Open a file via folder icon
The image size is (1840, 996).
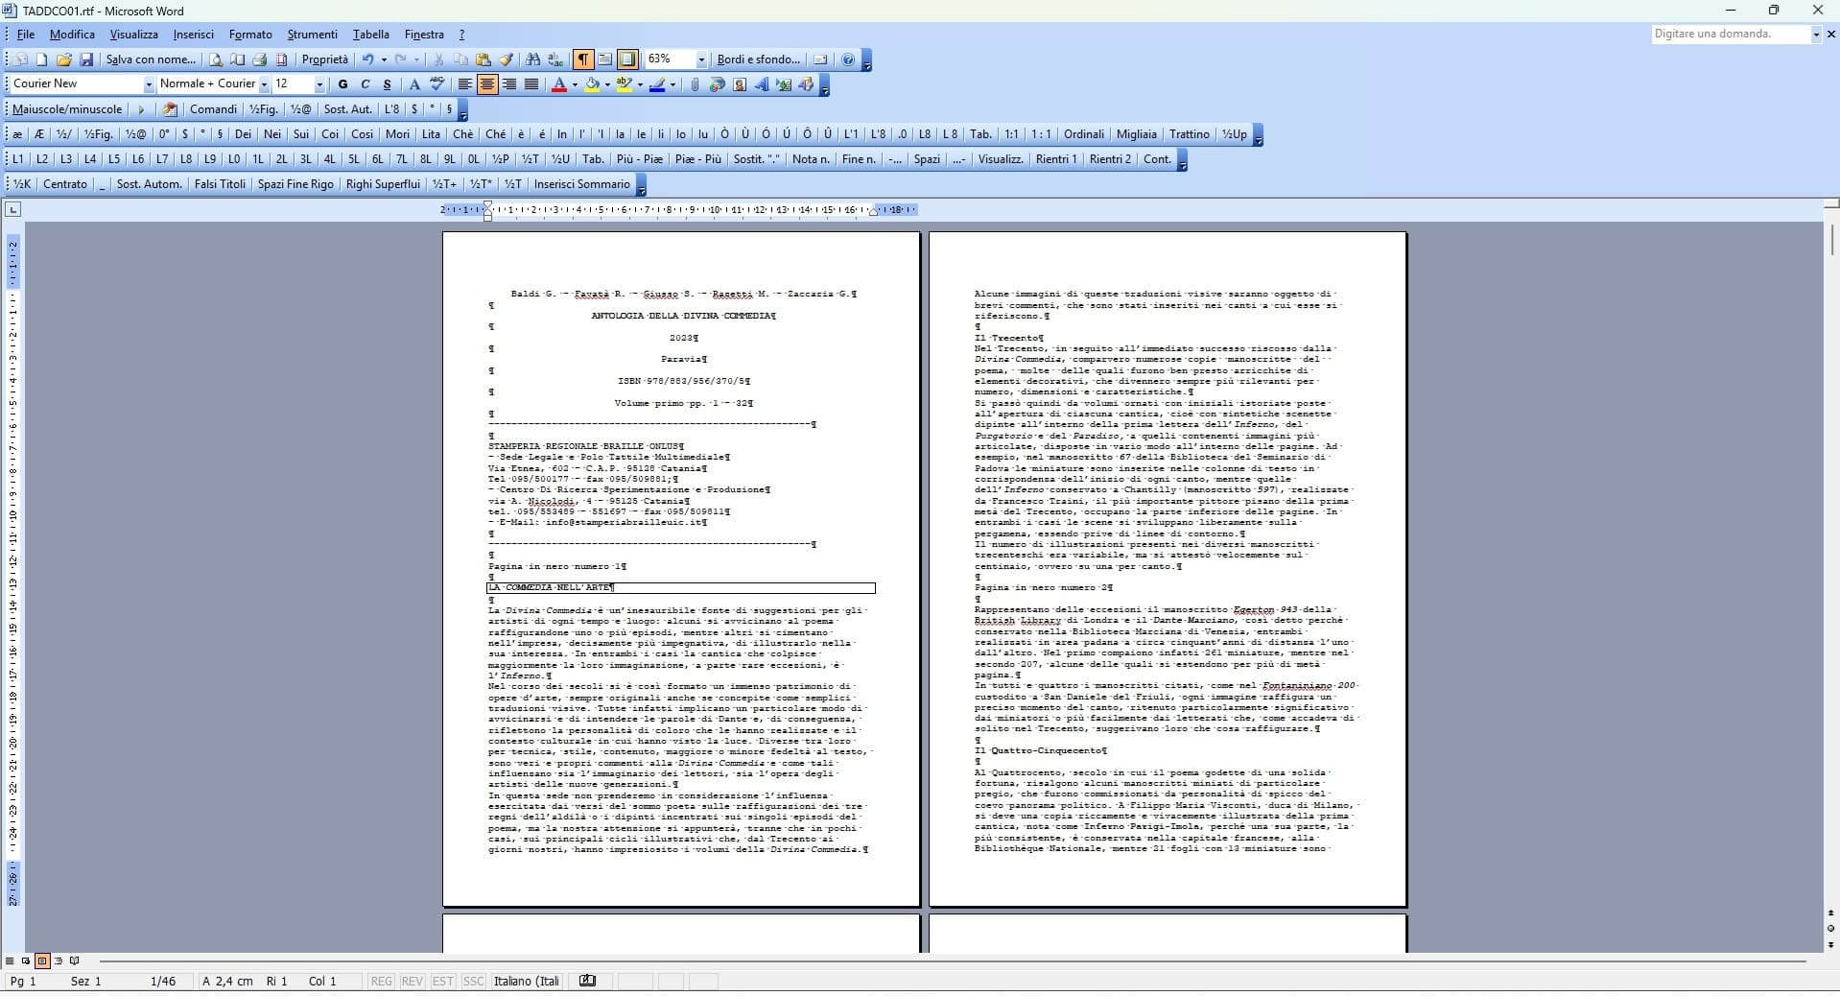64,59
